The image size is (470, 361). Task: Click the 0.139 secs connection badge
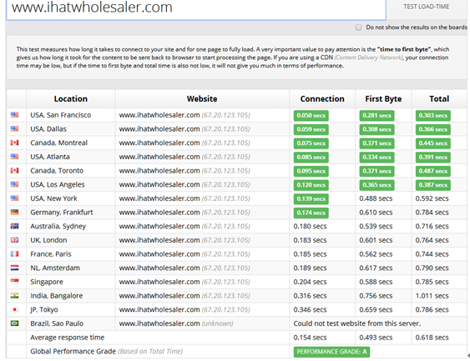[311, 198]
